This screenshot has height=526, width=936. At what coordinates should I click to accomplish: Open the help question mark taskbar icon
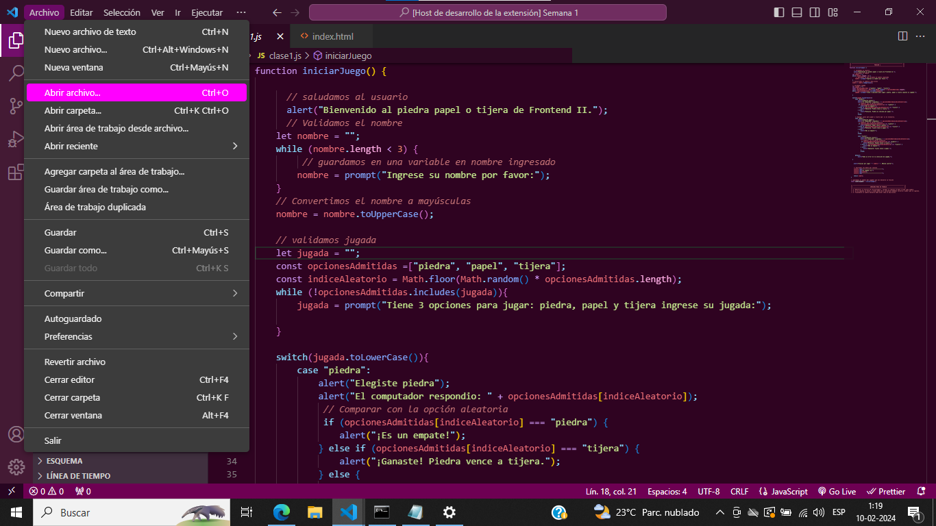559,512
